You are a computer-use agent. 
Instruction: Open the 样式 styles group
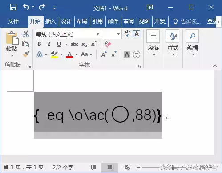click(173, 43)
